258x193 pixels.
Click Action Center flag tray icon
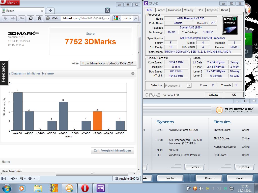click(x=189, y=188)
